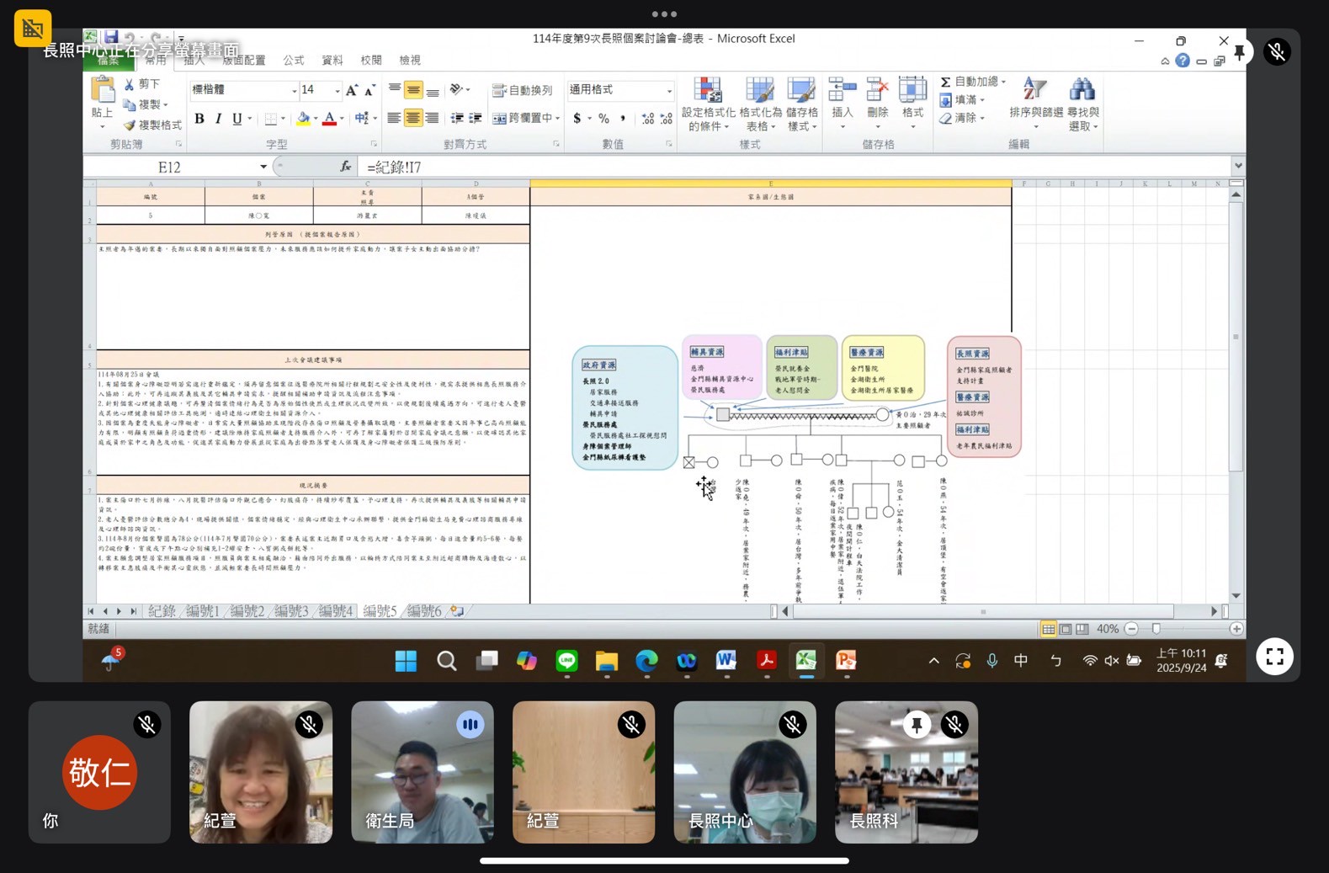The height and width of the screenshot is (873, 1329).
Task: Click the Paste (貼上) clipboard icon
Action: tap(103, 90)
